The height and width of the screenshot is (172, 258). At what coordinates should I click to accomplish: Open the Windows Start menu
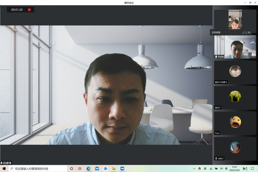tap(4, 168)
